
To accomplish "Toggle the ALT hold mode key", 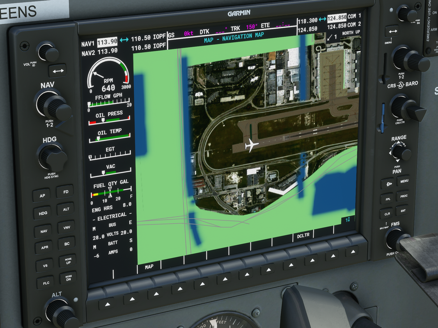I will [x=66, y=209].
